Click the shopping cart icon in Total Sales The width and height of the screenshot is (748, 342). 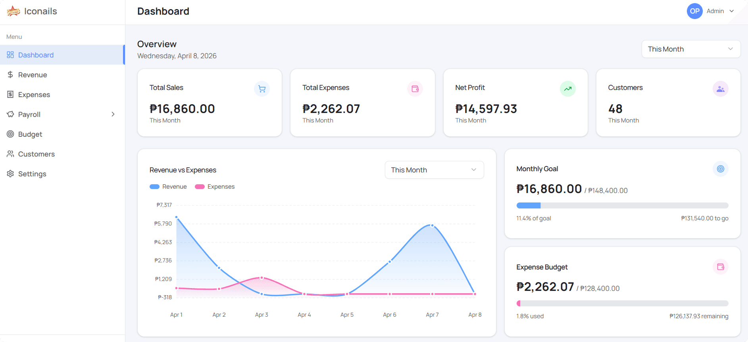pos(262,89)
